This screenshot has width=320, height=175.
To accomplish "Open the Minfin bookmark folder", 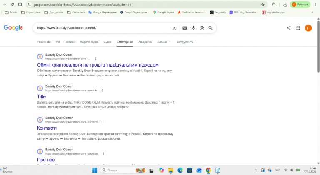I will coord(11,12).
